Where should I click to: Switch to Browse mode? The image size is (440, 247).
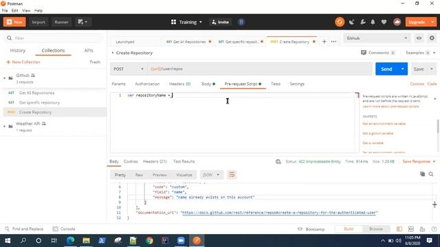tap(376, 228)
